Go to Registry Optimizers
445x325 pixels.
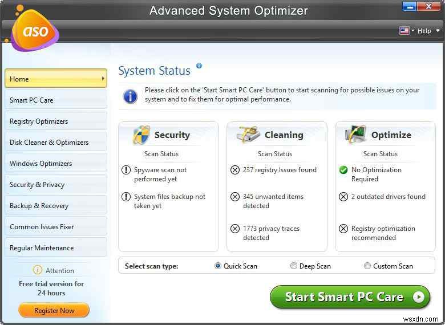[x=56, y=121]
